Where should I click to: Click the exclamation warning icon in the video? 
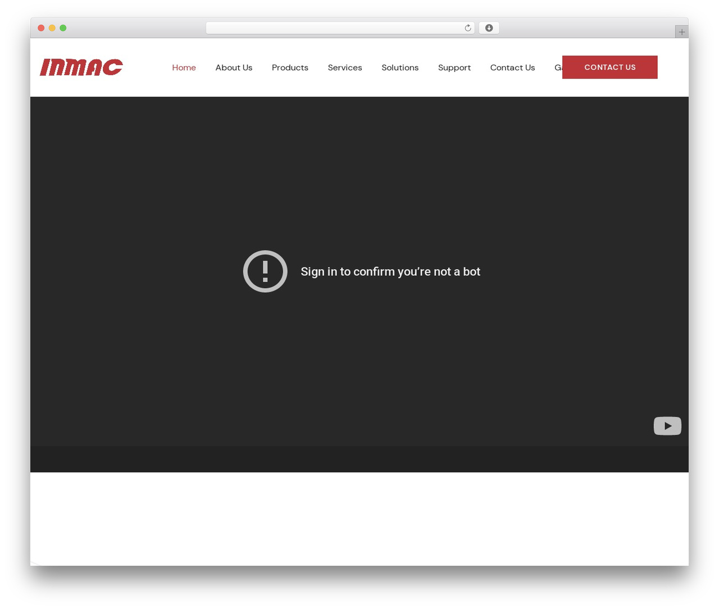point(265,271)
